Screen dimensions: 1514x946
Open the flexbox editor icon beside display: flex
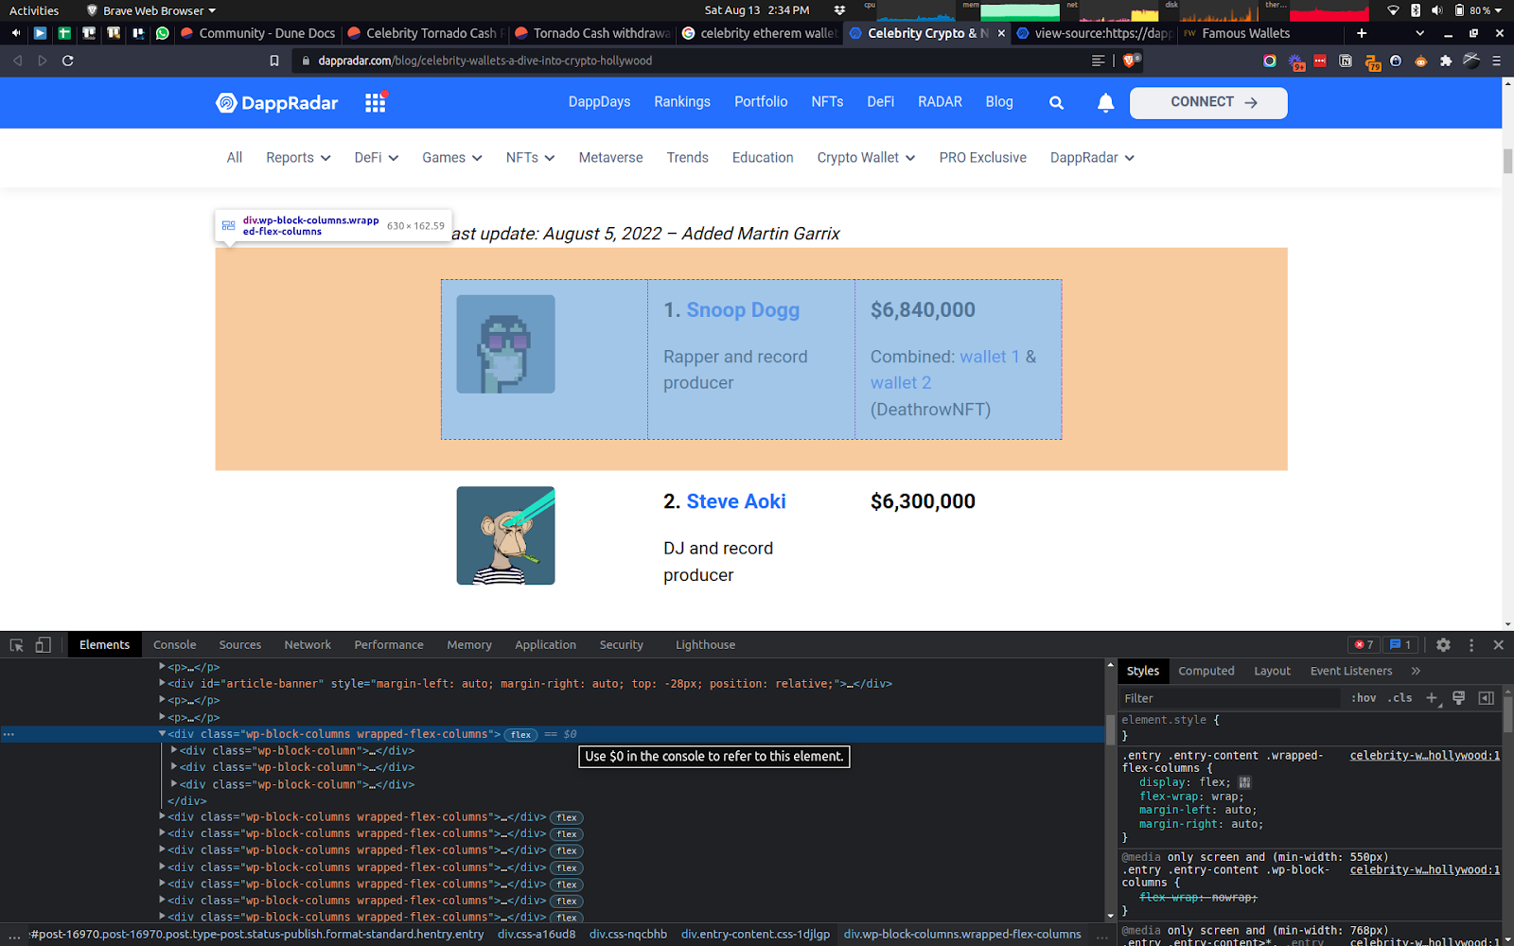click(x=1244, y=782)
